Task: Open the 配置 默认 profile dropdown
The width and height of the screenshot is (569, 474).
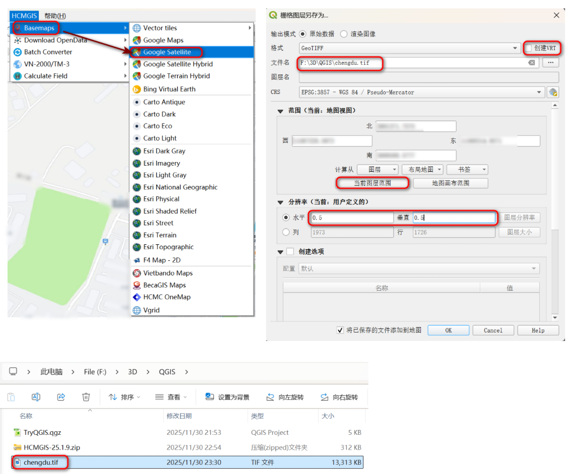Action: point(419,269)
